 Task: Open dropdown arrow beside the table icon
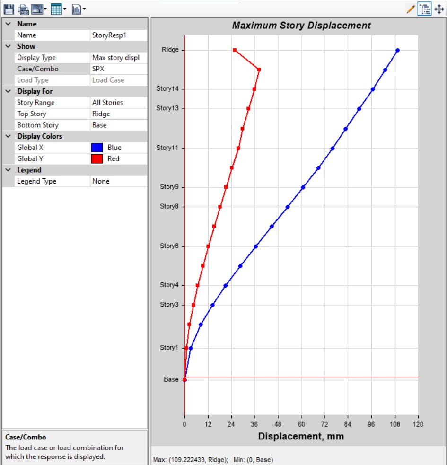(65, 9)
